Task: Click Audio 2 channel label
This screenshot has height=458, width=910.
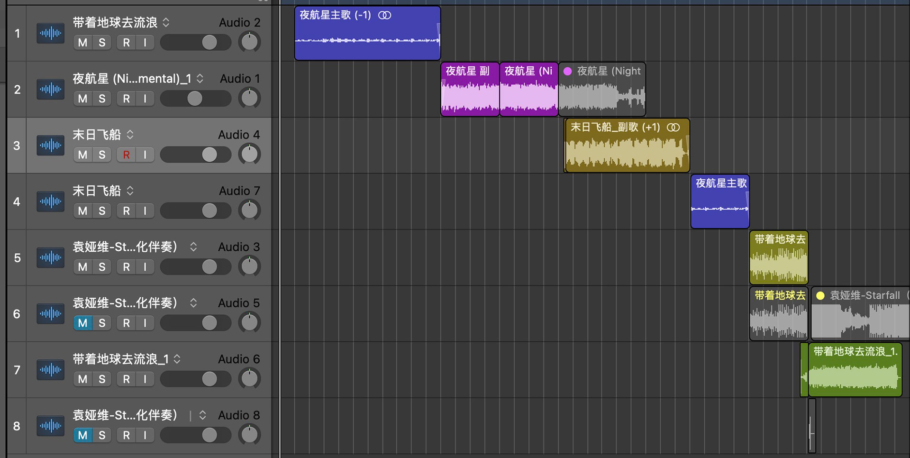Action: click(239, 22)
